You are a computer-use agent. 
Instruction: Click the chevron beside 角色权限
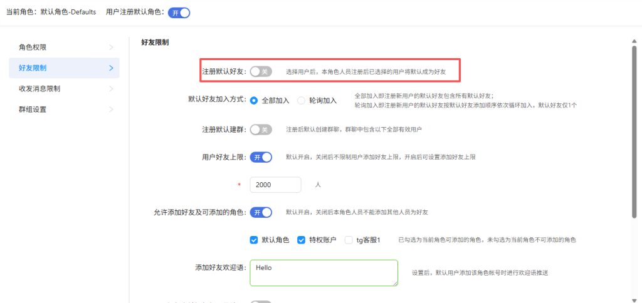tap(111, 48)
